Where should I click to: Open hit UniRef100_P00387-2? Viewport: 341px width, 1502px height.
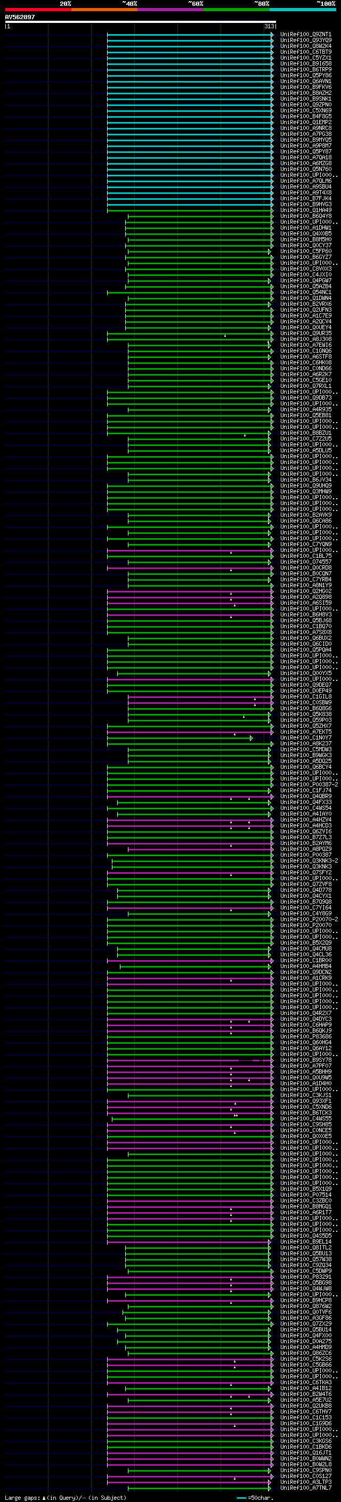(x=308, y=784)
